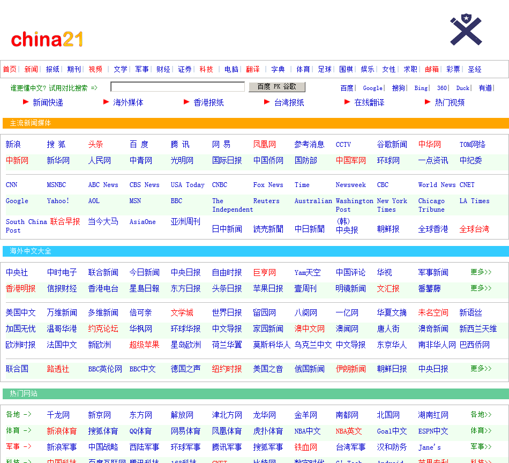Screen dimensions: 509x463
Task: Open the 纽约时报 link
Action: point(227,369)
